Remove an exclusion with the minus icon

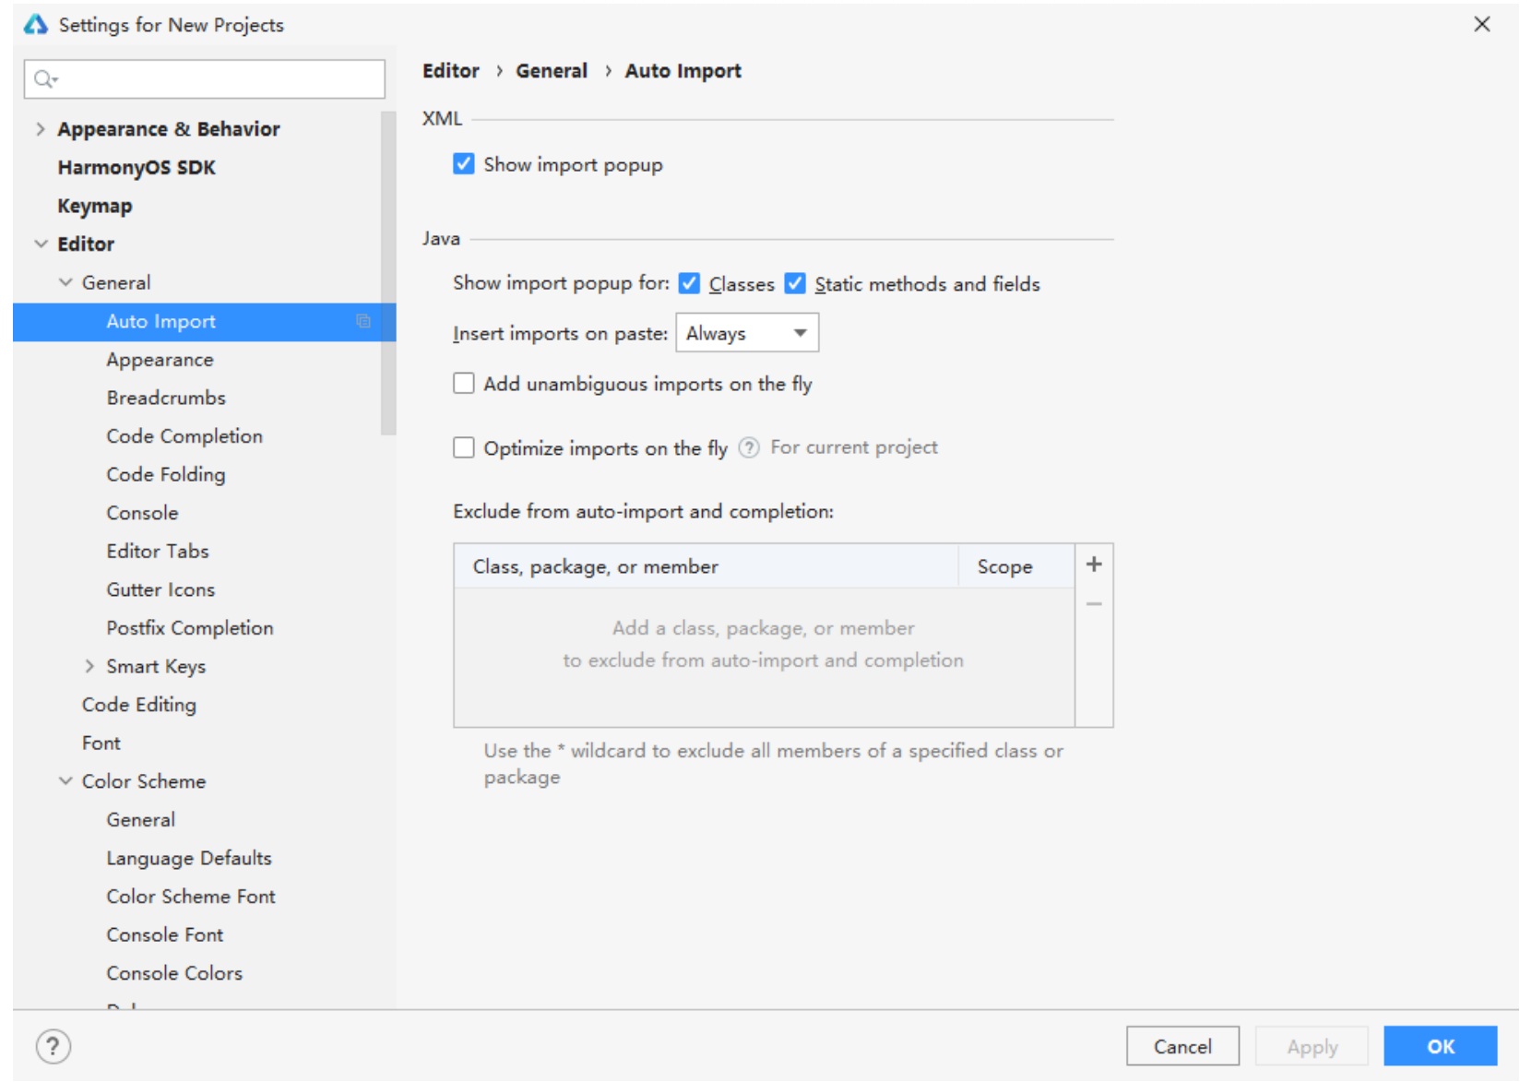pos(1094,604)
